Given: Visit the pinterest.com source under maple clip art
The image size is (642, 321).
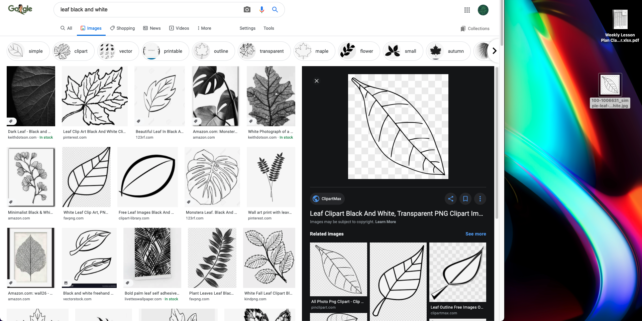Looking at the screenshot, I should [75, 138].
